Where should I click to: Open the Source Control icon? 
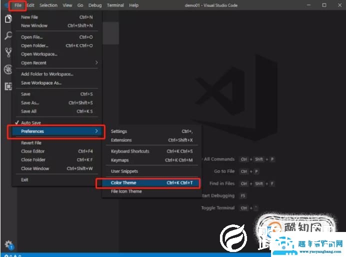click(8, 52)
